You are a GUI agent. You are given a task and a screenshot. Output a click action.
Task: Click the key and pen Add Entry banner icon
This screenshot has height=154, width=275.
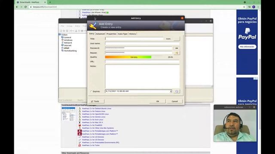(93, 26)
